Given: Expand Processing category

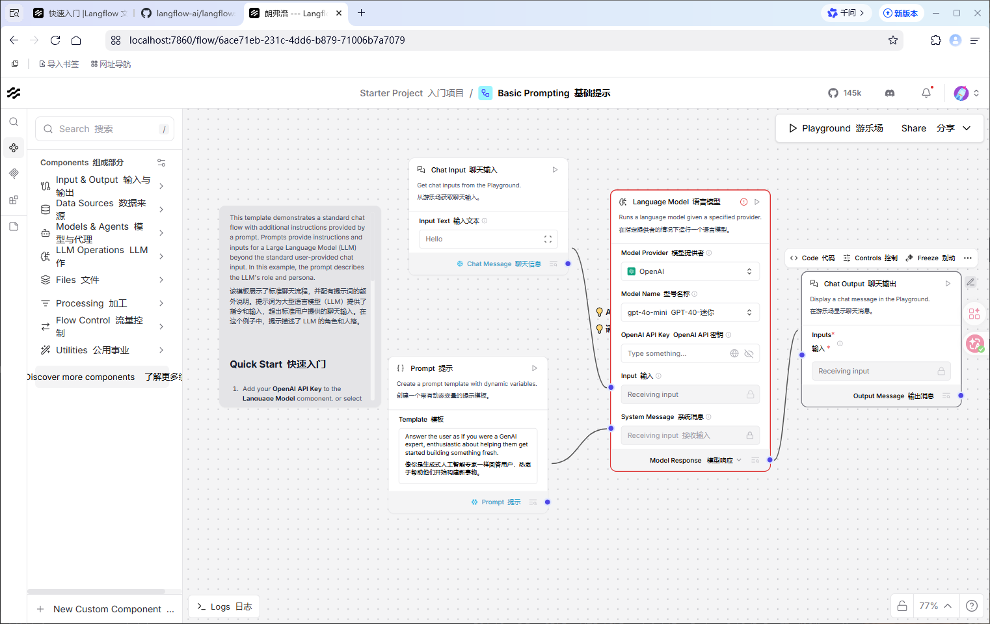Looking at the screenshot, I should pos(103,303).
